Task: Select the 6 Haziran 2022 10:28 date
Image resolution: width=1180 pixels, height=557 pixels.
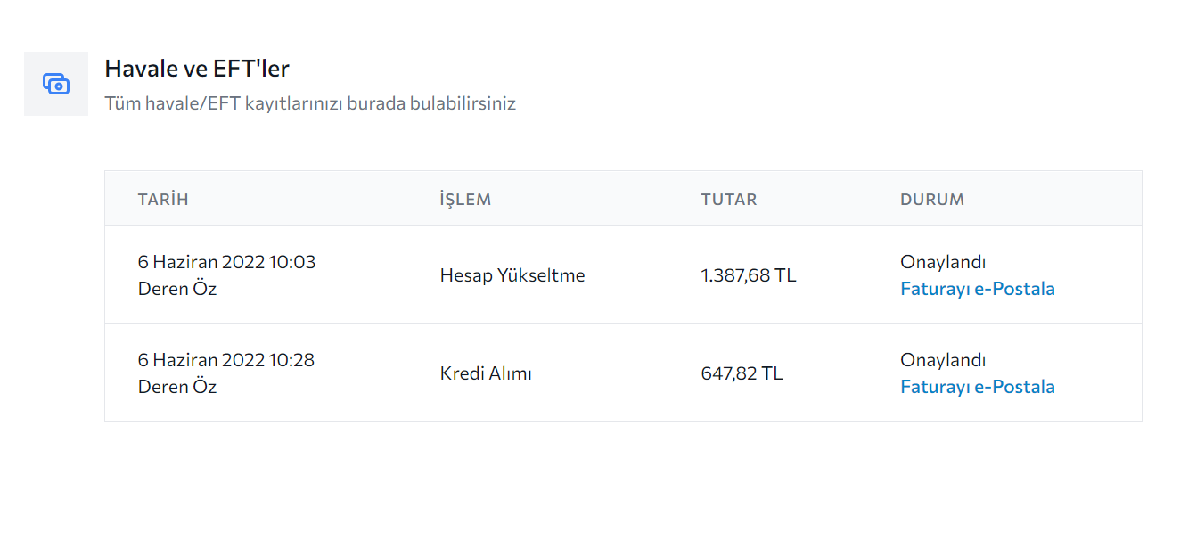Action: click(226, 360)
